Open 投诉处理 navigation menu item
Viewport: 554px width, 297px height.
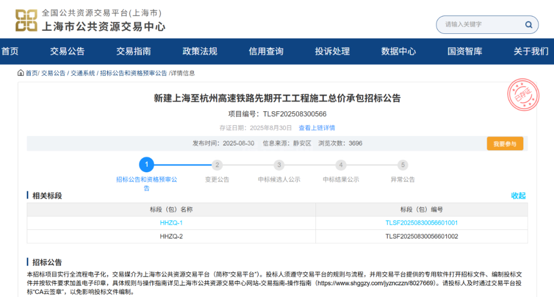332,51
